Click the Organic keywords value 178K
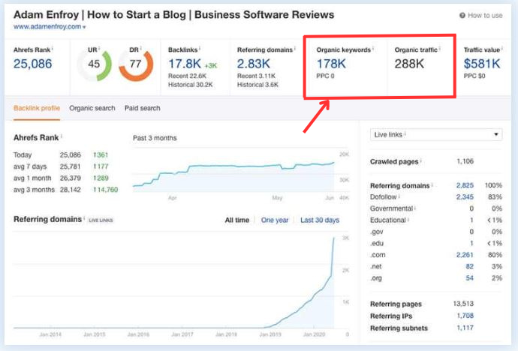 331,64
